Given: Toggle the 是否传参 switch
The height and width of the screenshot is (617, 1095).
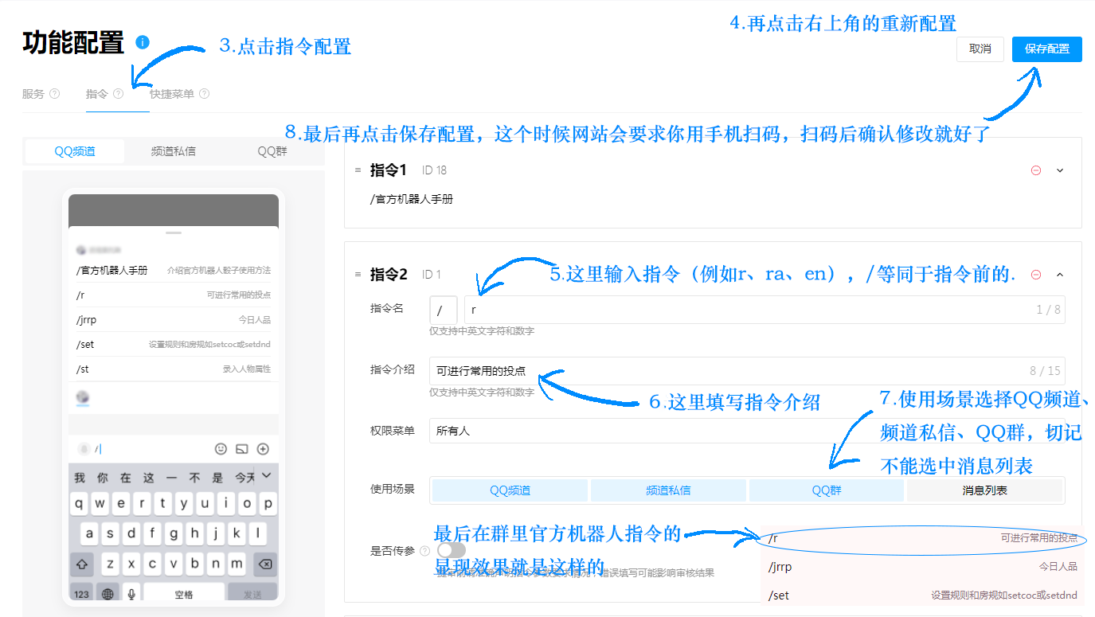Looking at the screenshot, I should [x=451, y=549].
